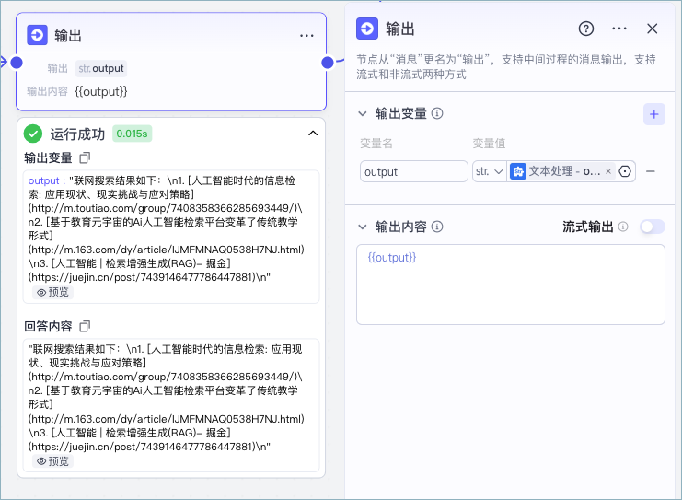Open the variable value selector circle icon
This screenshot has height=500, width=682.
(x=625, y=171)
